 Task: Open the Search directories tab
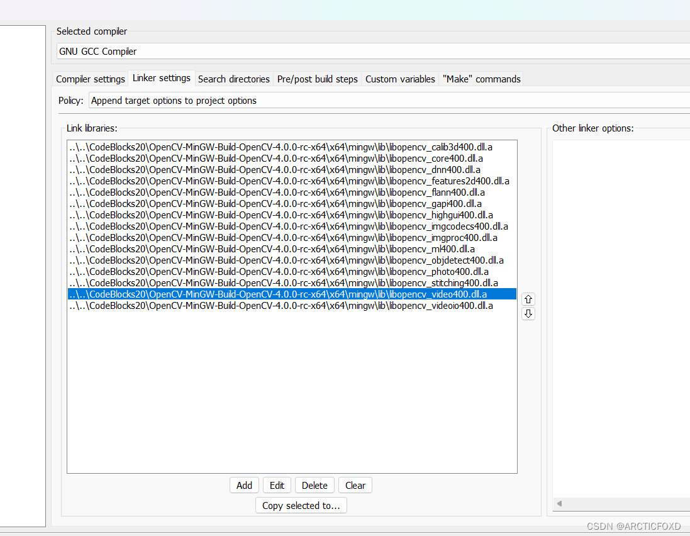pos(233,79)
